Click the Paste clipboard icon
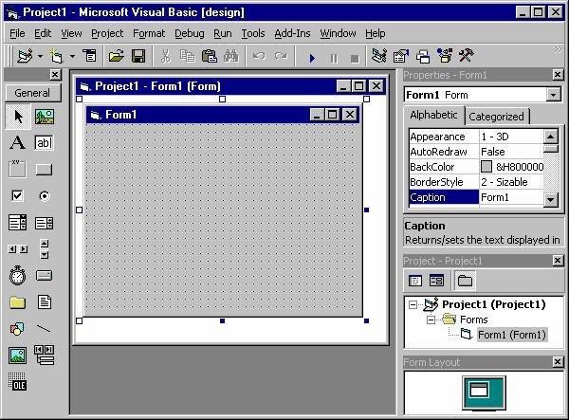Screen dimensions: 569x420 pyautogui.click(x=209, y=56)
